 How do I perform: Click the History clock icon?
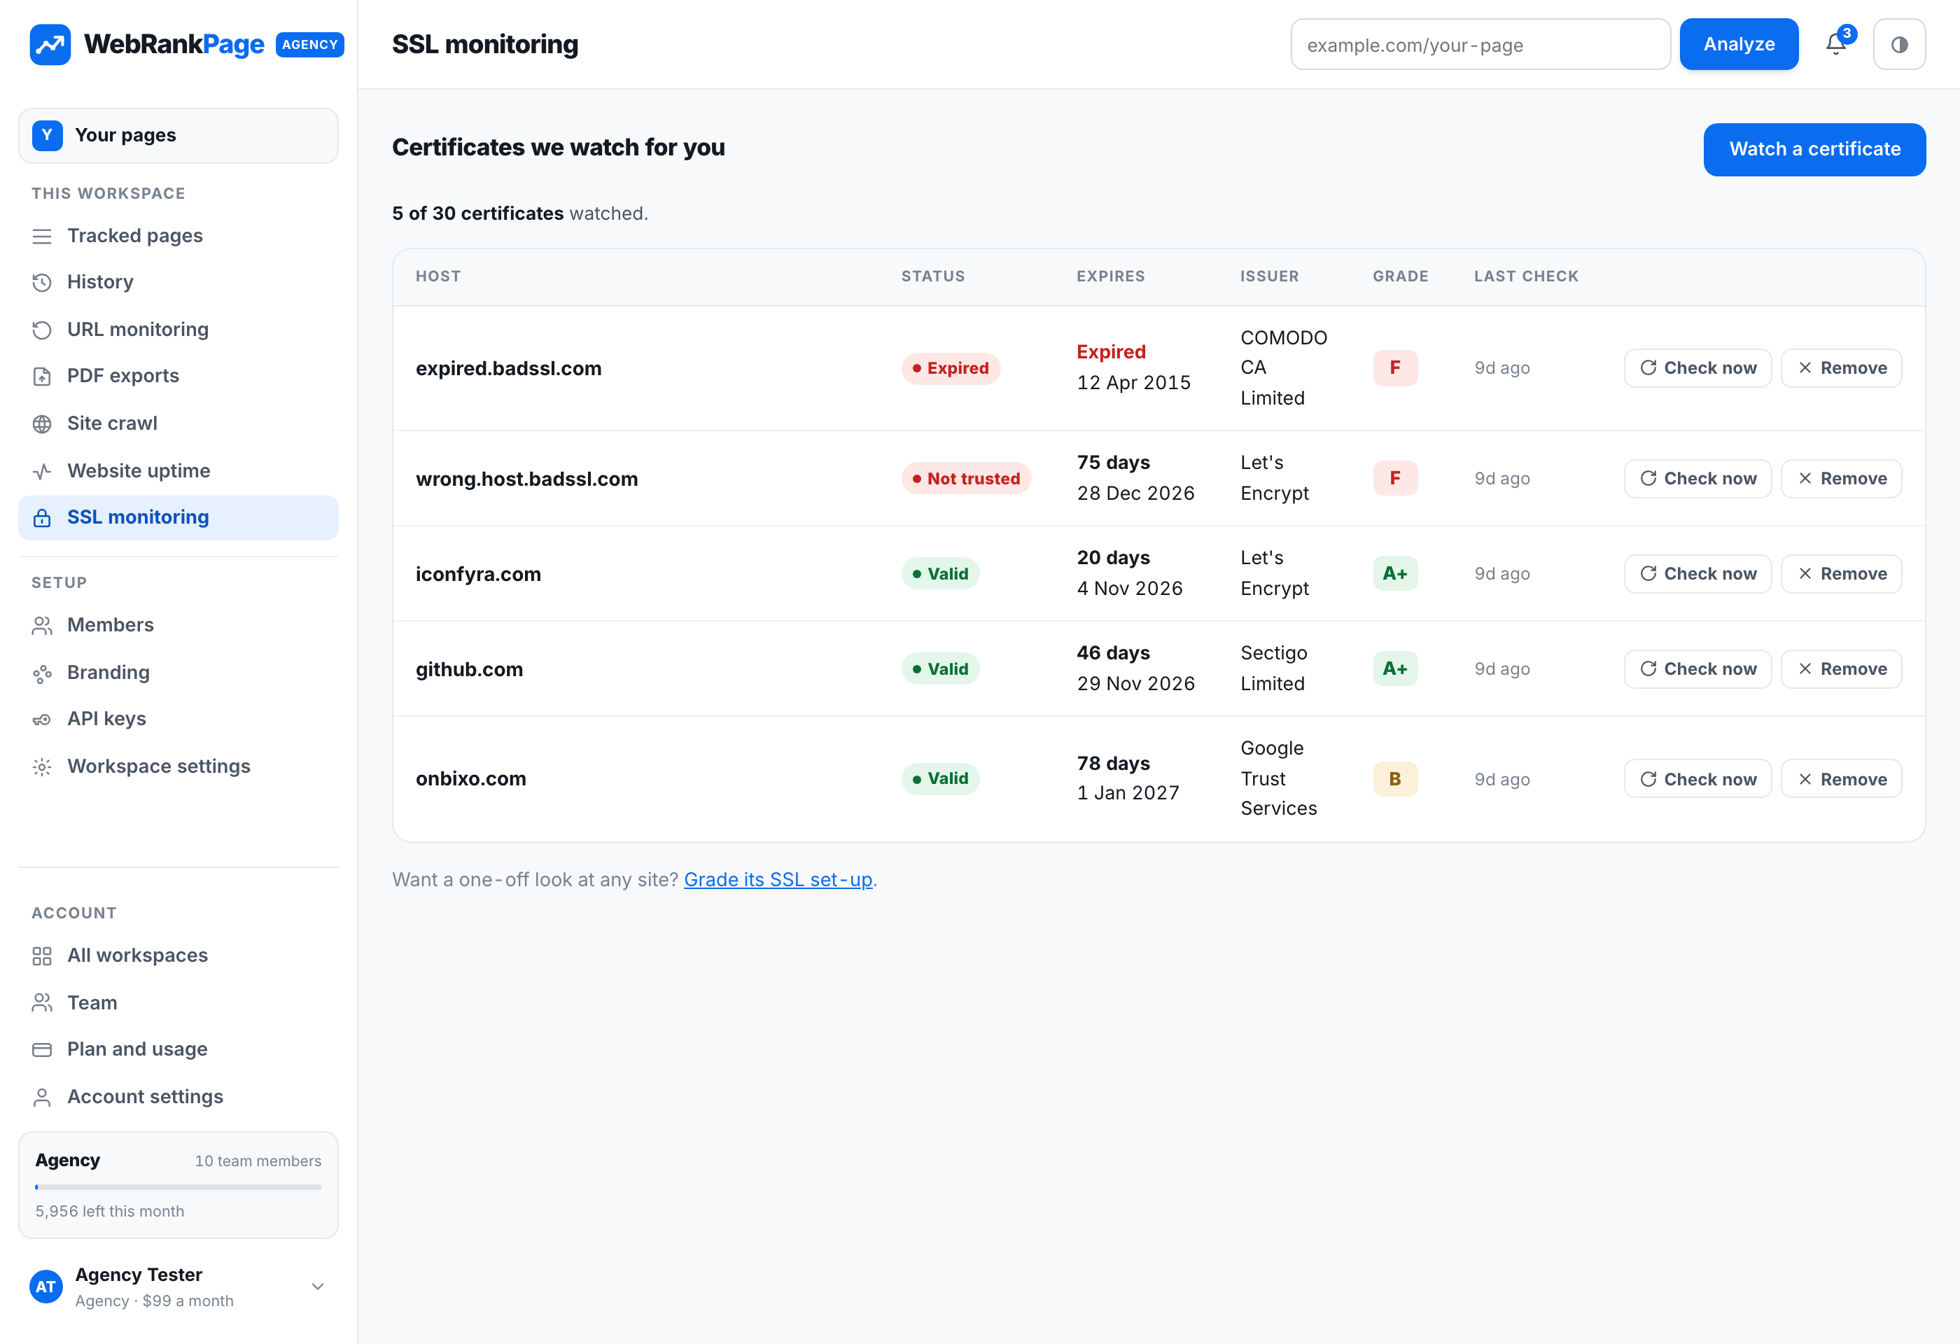(x=41, y=283)
